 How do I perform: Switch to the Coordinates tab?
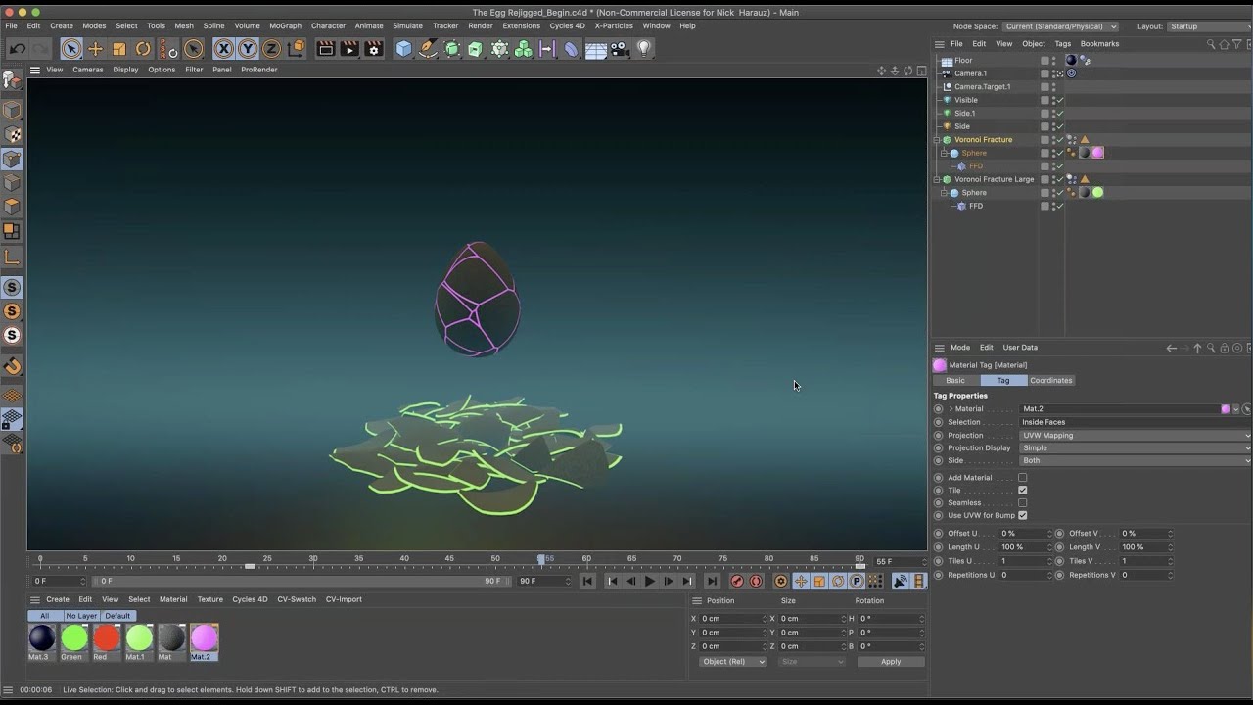click(x=1051, y=380)
